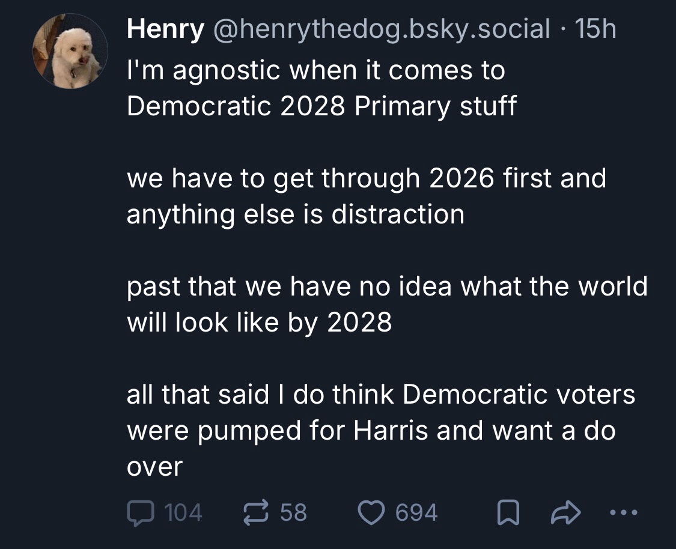Screen dimensions: 676x549
Task: Click the line "will look like by 2028"
Action: [x=259, y=323]
